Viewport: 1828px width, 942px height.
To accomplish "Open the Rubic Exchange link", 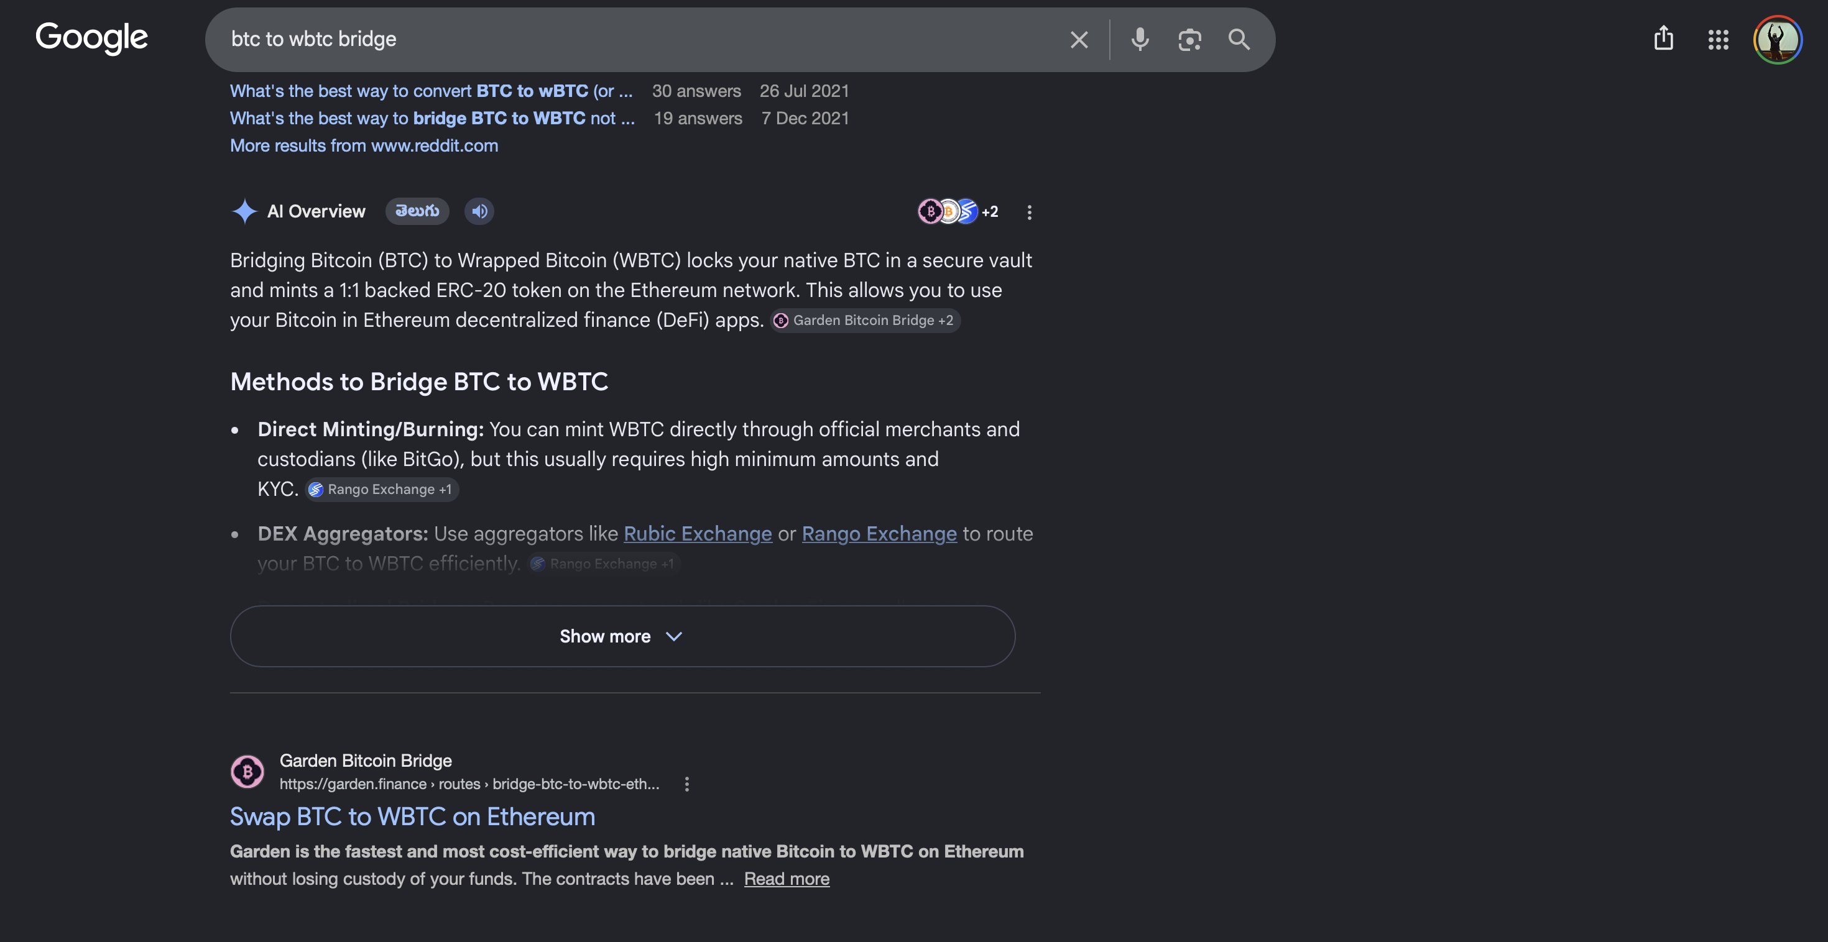I will 698,533.
